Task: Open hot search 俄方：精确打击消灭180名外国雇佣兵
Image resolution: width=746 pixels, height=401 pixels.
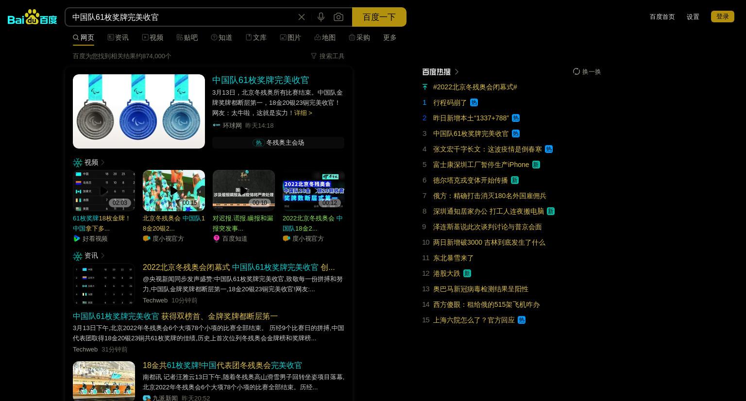Action: point(490,196)
